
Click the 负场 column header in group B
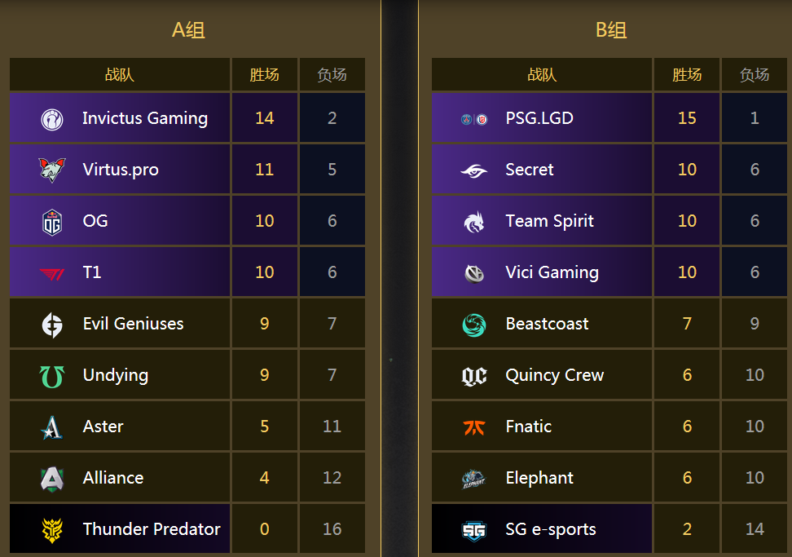pyautogui.click(x=755, y=75)
